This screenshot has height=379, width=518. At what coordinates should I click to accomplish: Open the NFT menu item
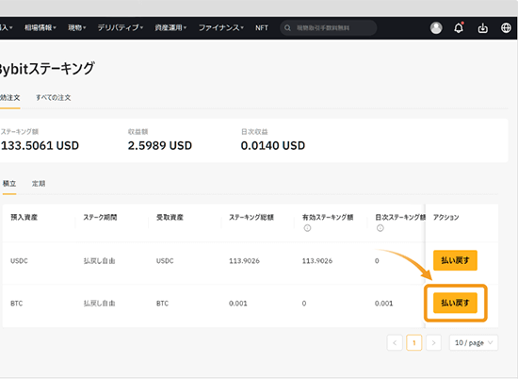[262, 28]
